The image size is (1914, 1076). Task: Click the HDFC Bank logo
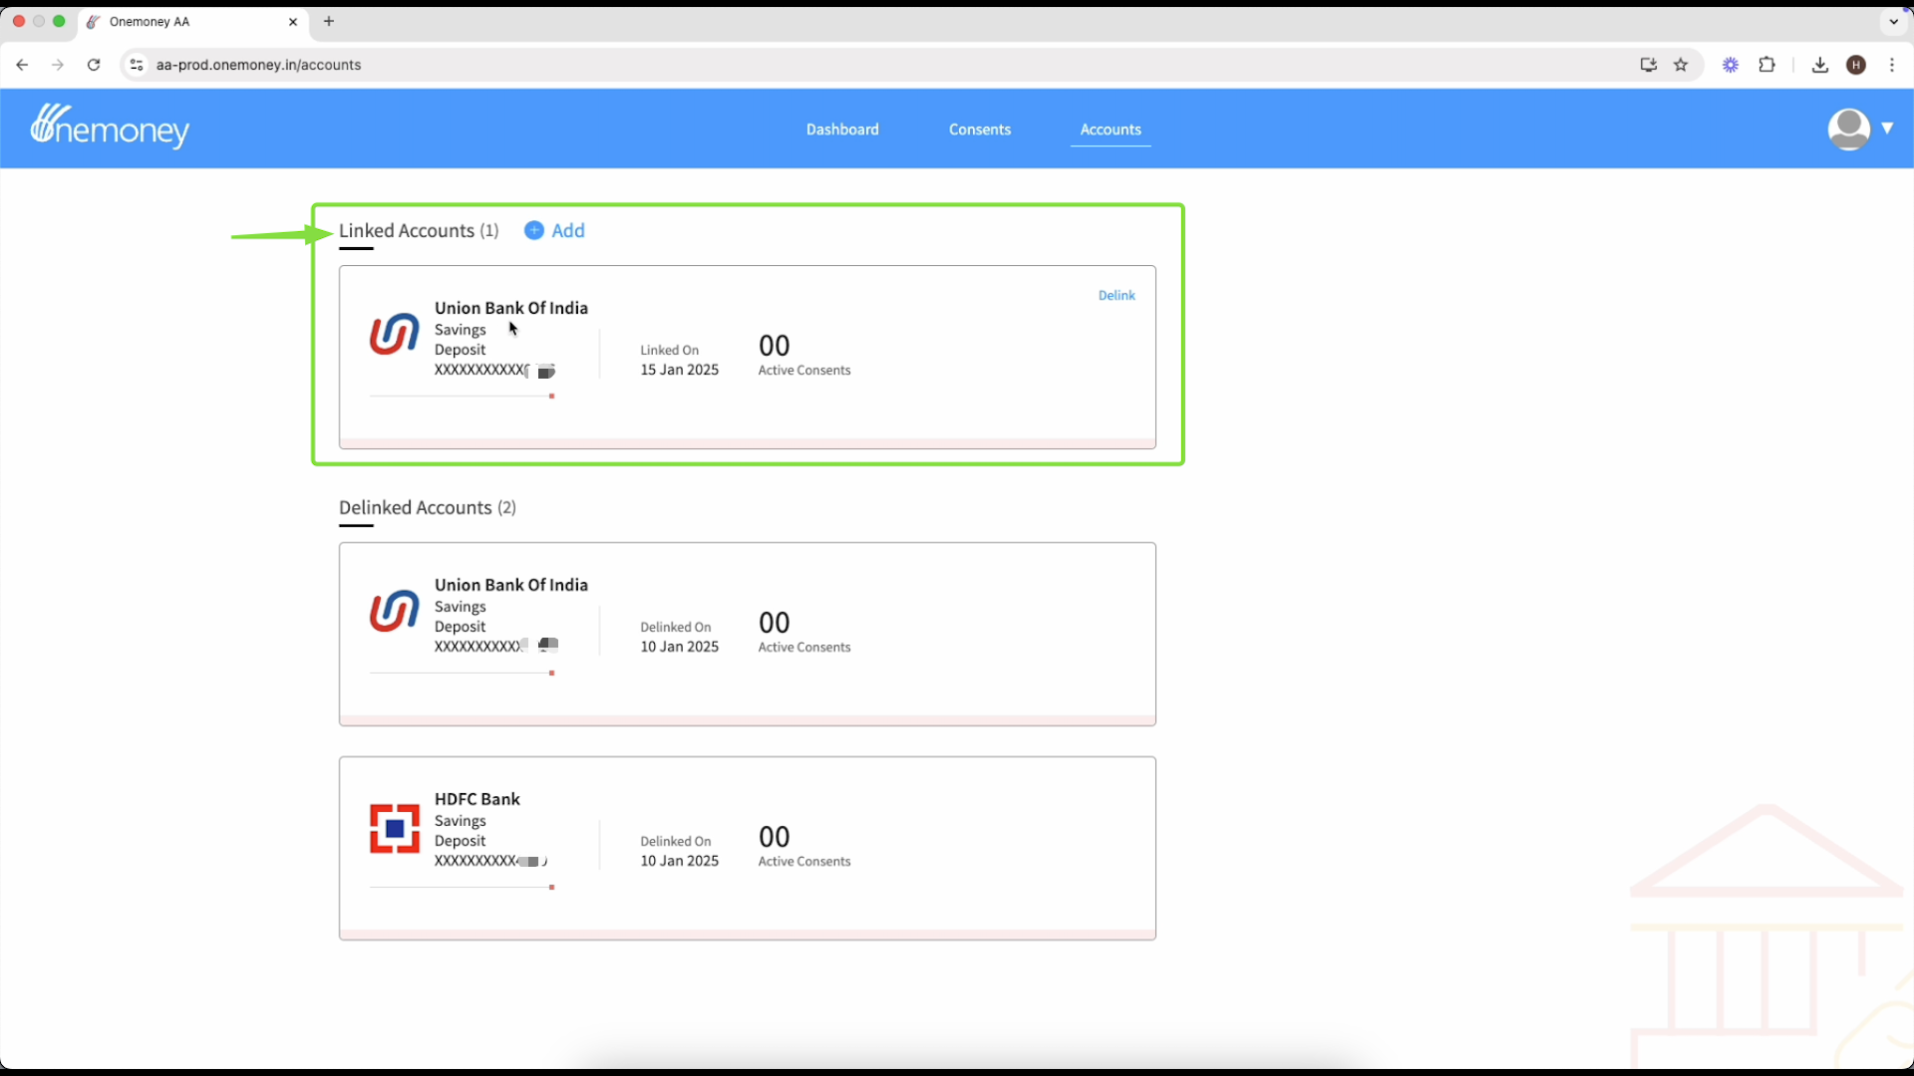[x=395, y=828]
